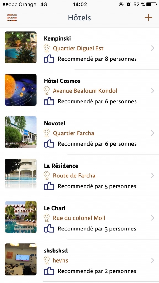Like Hôtel Cosmos with thumbs-up icon
This screenshot has width=159, height=283.
(x=49, y=101)
